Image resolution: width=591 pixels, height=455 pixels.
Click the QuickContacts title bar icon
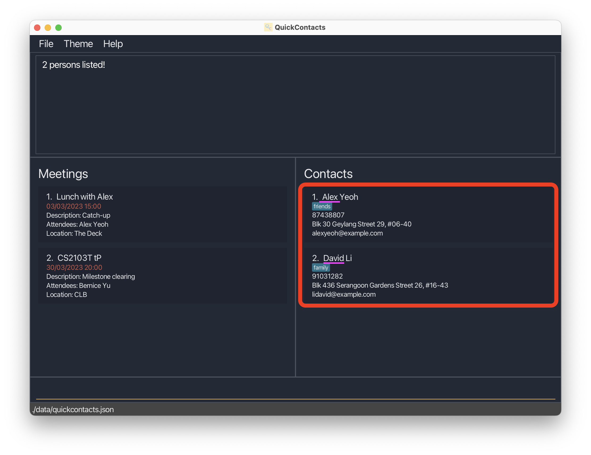click(268, 27)
